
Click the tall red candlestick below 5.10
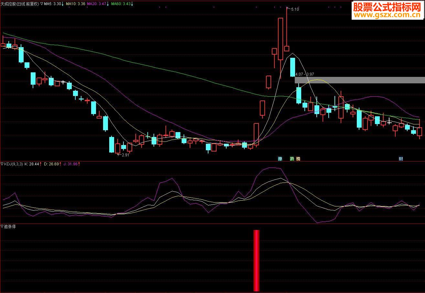pos(280,39)
